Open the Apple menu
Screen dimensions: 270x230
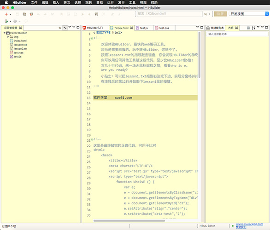click(x=6, y=2)
